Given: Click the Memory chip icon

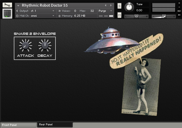Looking at the screenshot, I should click(60, 16).
